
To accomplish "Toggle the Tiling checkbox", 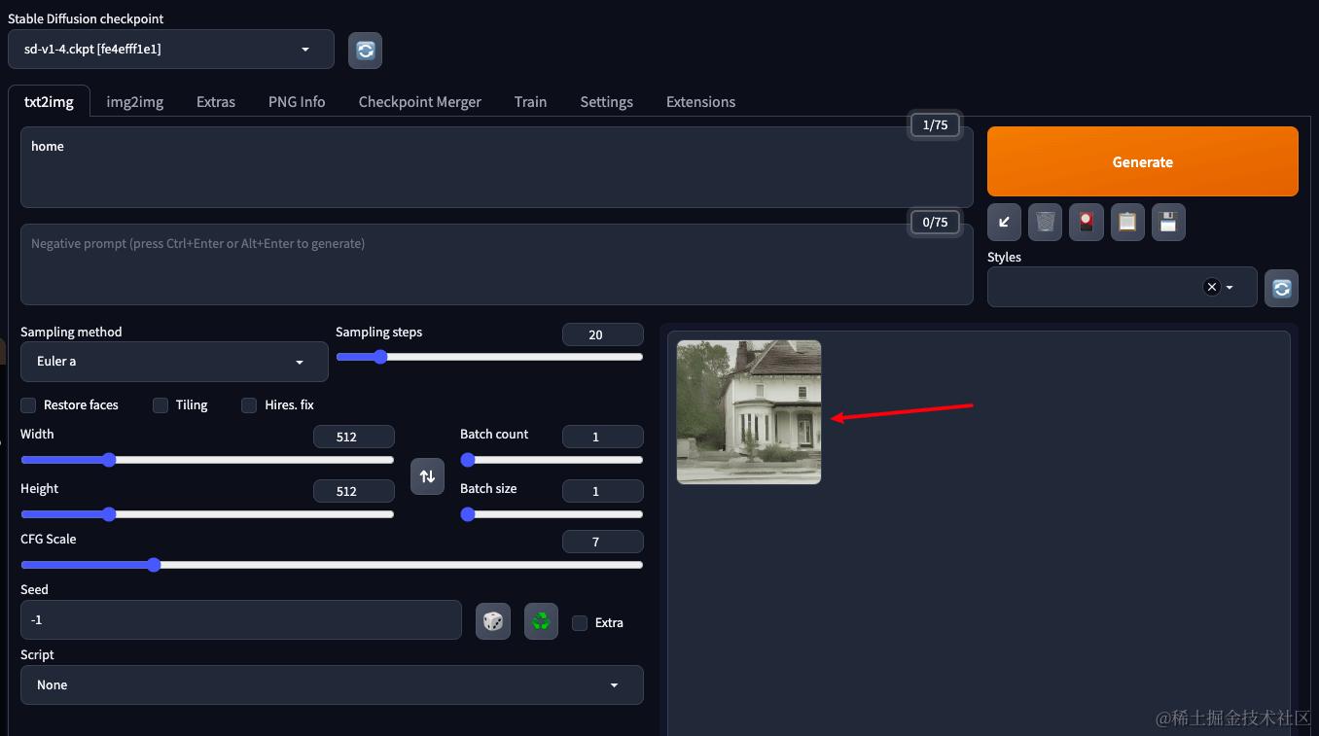I will click(x=160, y=404).
